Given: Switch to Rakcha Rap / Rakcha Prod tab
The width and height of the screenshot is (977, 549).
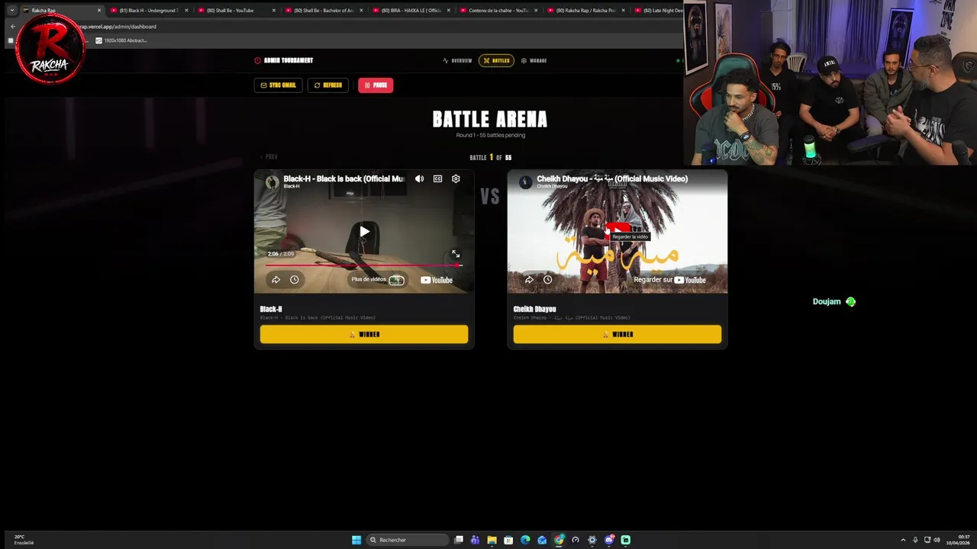Looking at the screenshot, I should [x=585, y=10].
